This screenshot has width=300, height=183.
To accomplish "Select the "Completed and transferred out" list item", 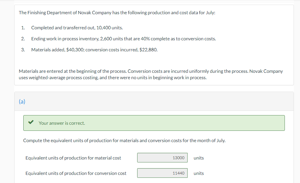I will (x=77, y=28).
